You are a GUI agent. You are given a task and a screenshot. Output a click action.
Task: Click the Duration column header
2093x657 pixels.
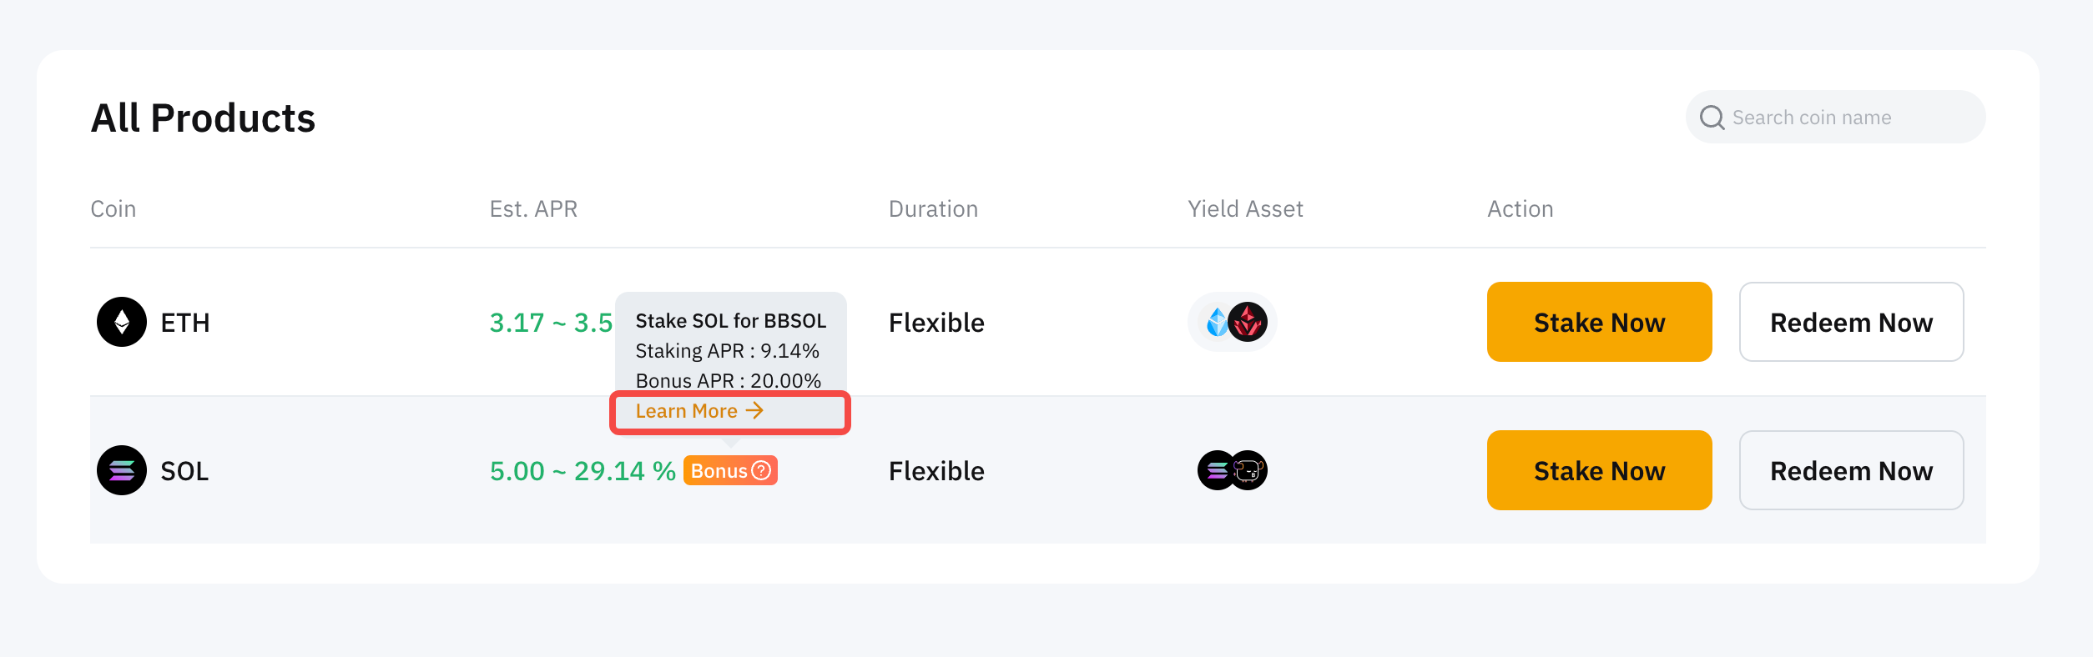(933, 208)
